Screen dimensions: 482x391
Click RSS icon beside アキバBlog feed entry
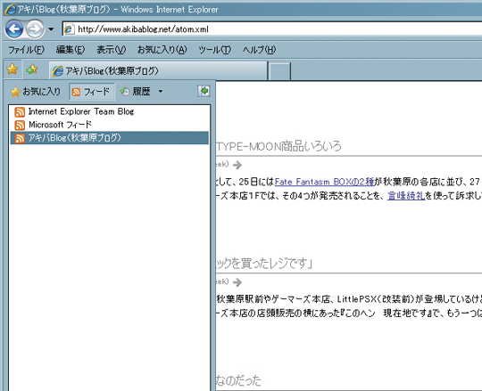pyautogui.click(x=20, y=138)
